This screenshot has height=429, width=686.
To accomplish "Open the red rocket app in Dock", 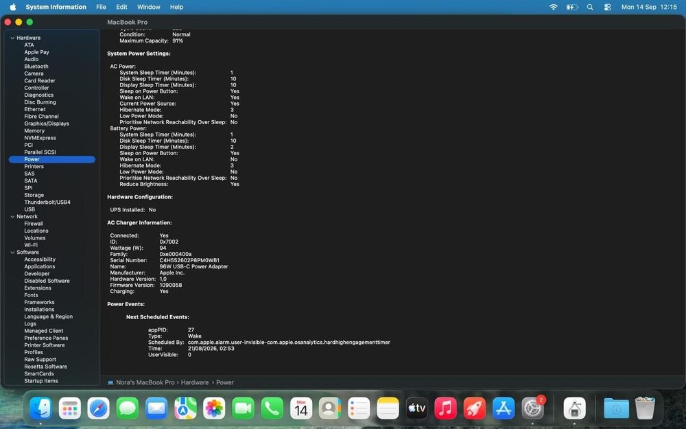I will (474, 408).
